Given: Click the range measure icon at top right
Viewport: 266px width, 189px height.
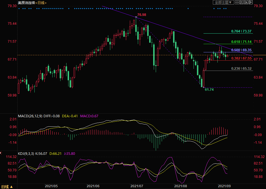Looking at the screenshot, I should coord(241,2).
